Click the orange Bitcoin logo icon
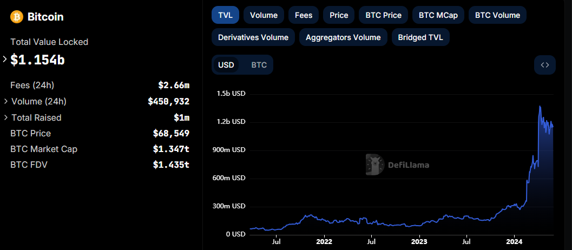The height and width of the screenshot is (250, 572). click(17, 17)
